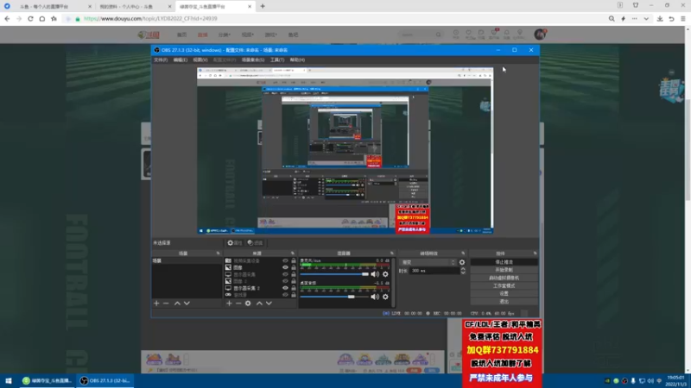Open 滤镜 filters button in source toolbar

click(255, 243)
